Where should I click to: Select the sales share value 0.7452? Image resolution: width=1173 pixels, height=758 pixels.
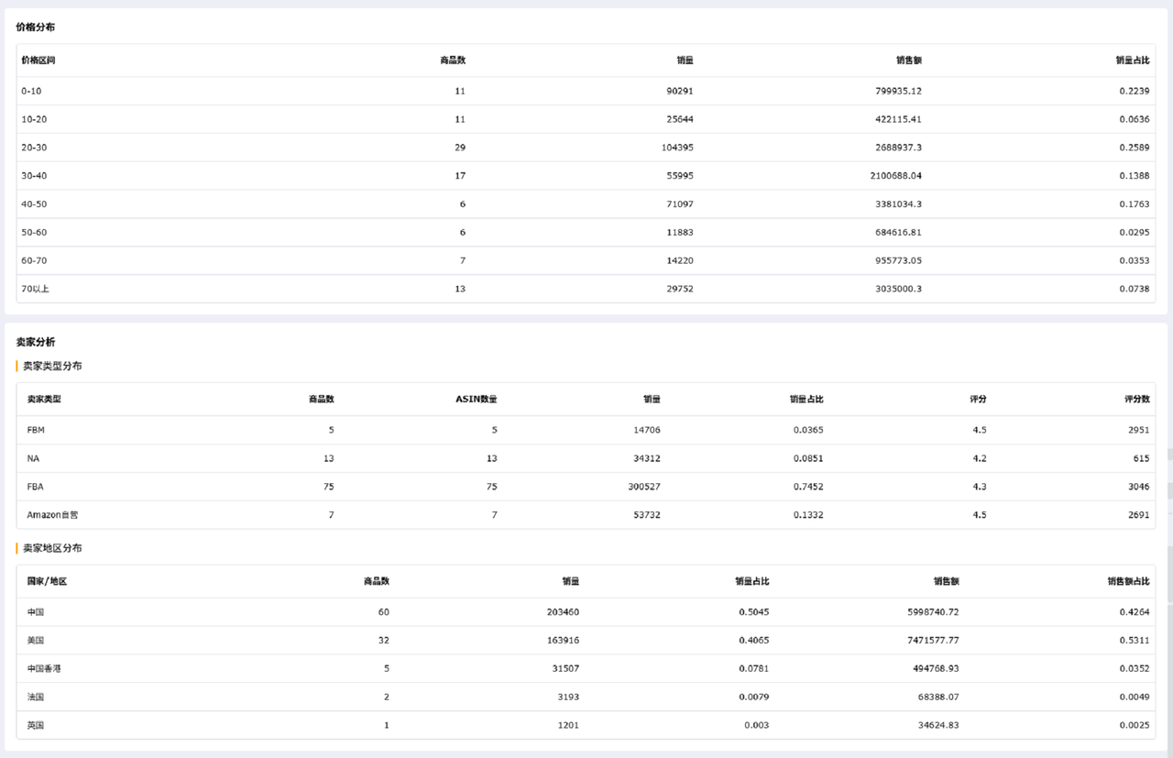tap(808, 487)
